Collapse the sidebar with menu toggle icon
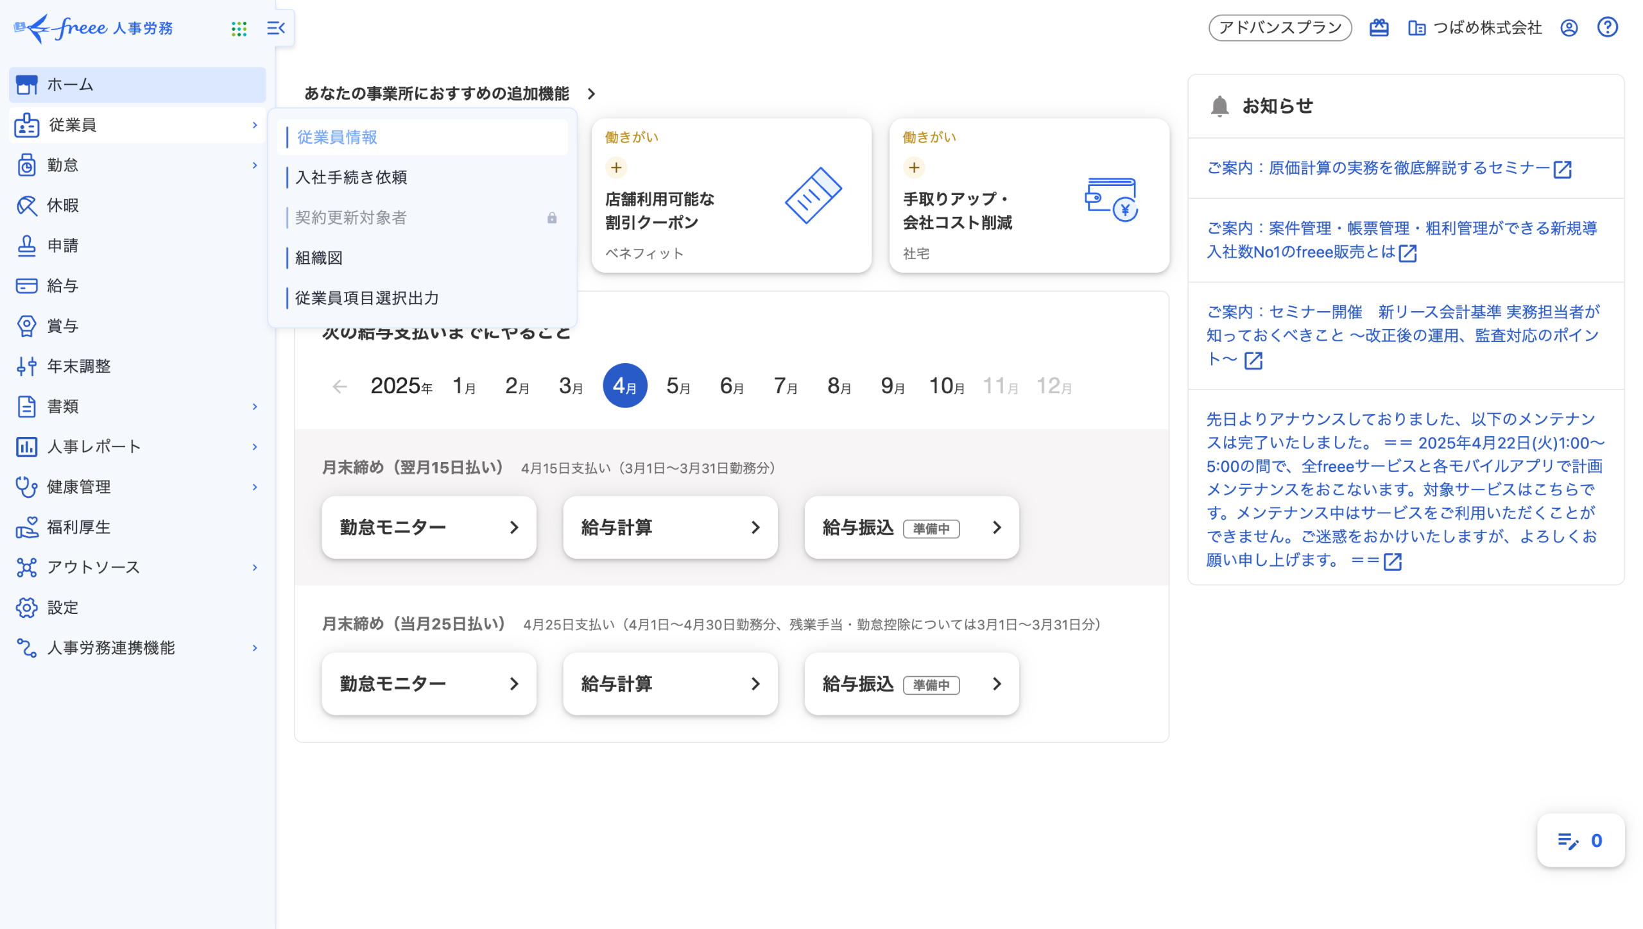This screenshot has width=1643, height=929. pyautogui.click(x=276, y=28)
